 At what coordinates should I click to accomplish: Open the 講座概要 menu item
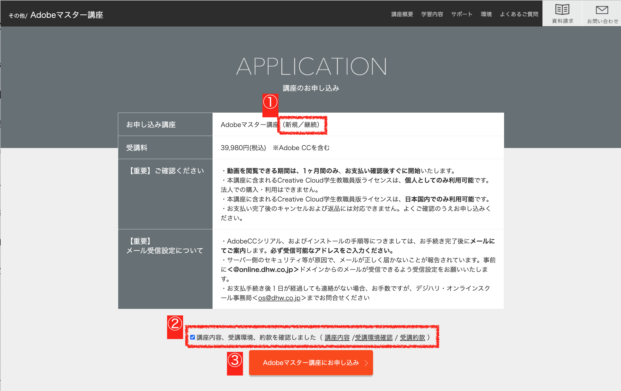point(402,14)
